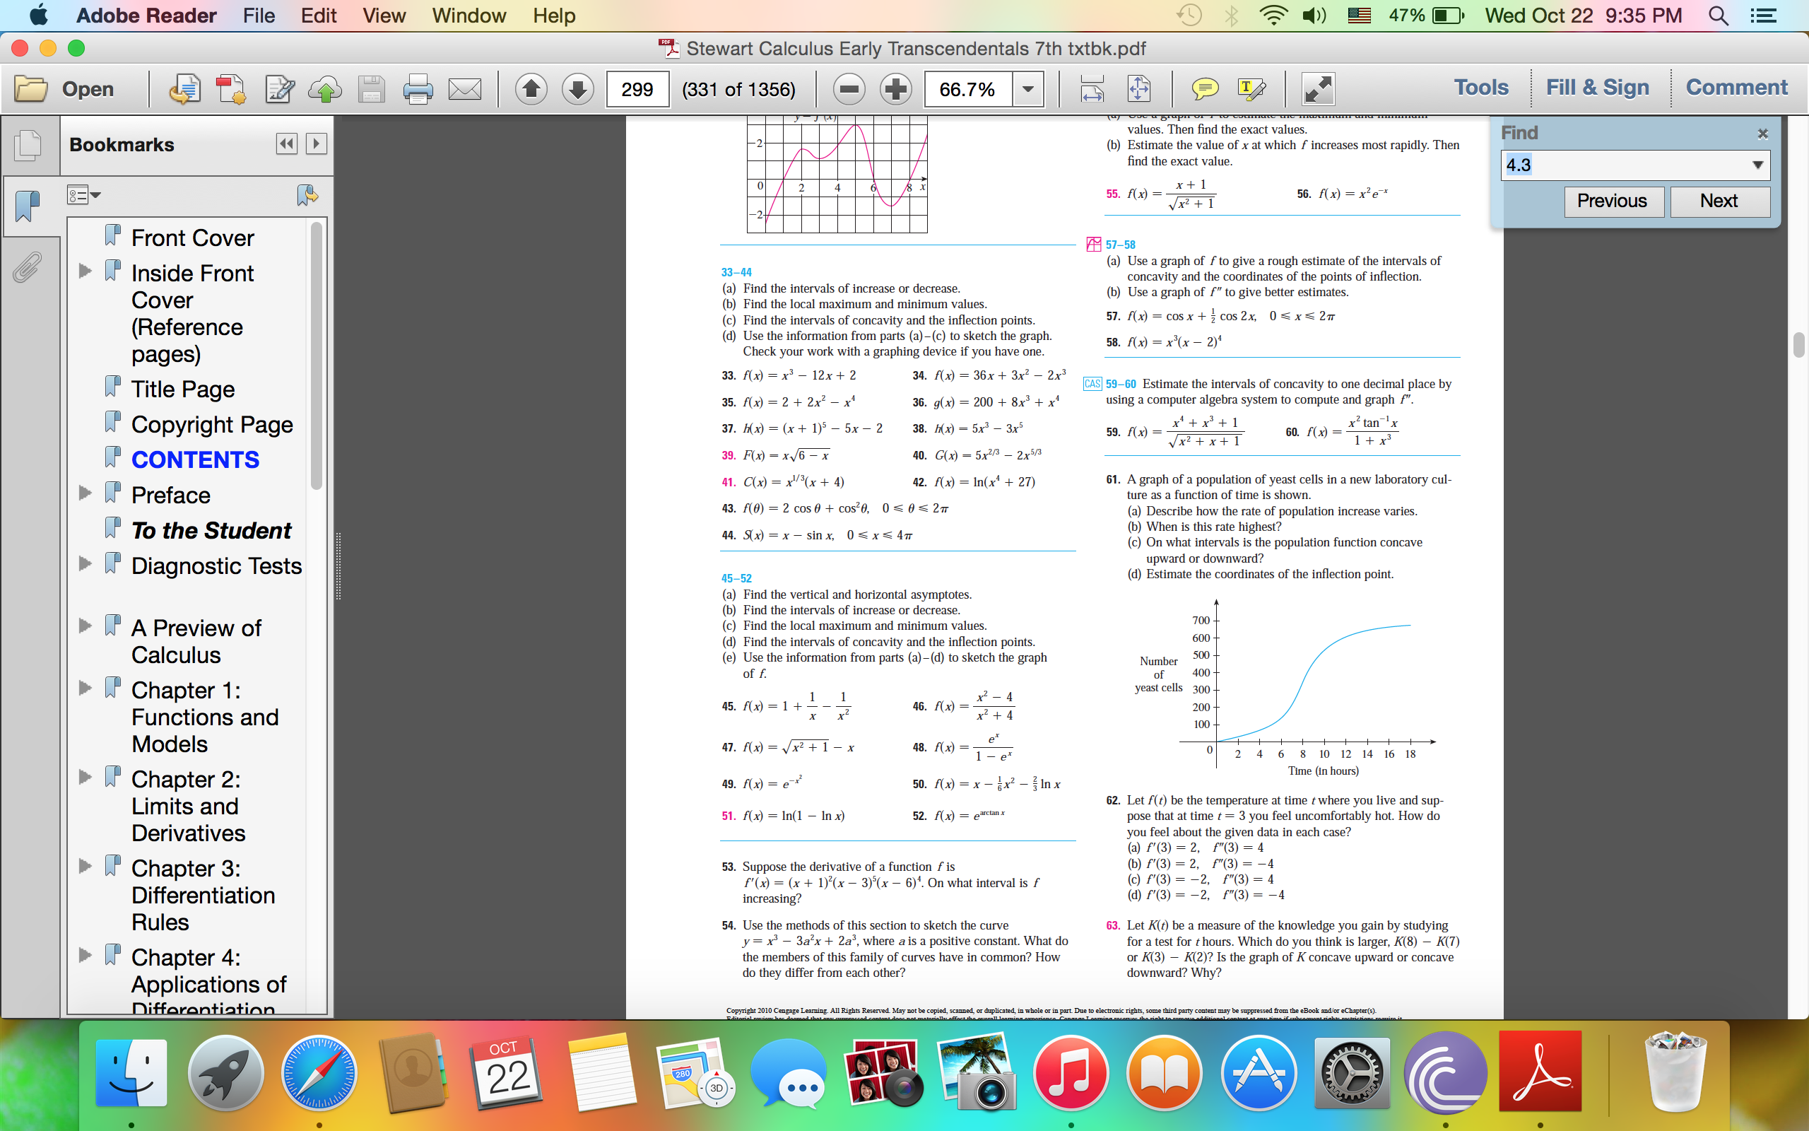1809x1131 pixels.
Task: Open the Find options dropdown arrow
Action: pos(1758,165)
